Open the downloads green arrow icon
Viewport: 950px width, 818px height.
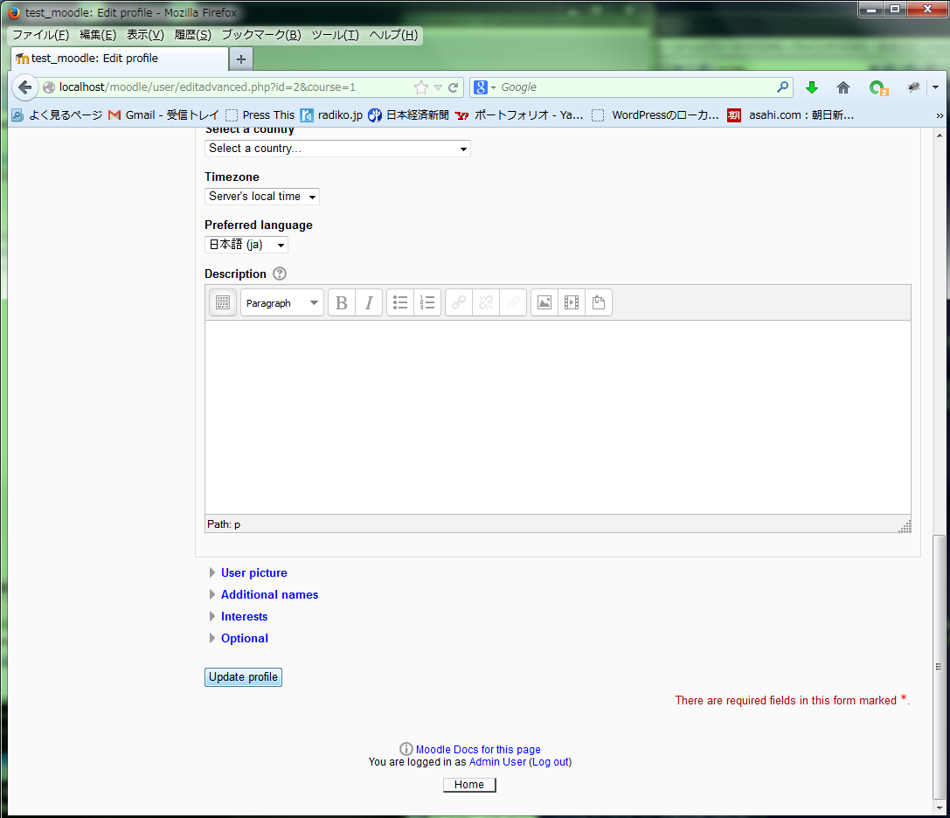(x=812, y=87)
